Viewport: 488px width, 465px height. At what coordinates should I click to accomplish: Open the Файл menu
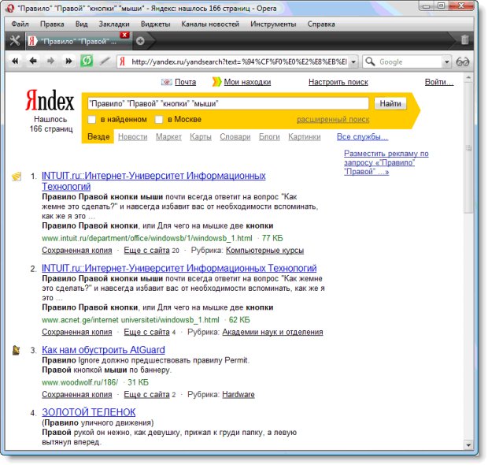coord(20,24)
